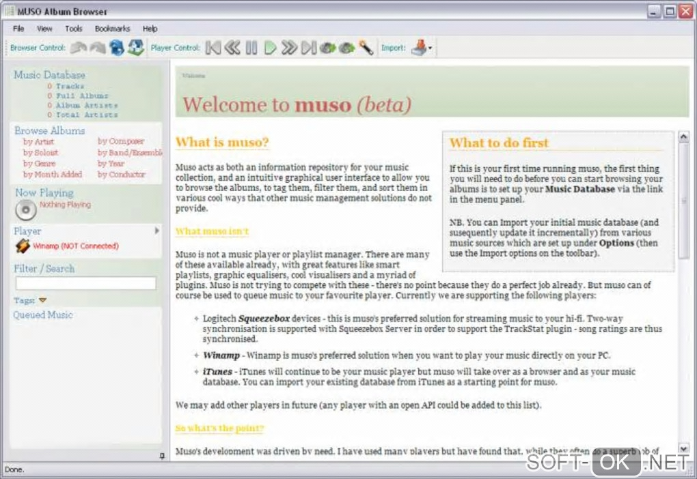This screenshot has height=479, width=697.
Task: Click the 'Nothing Playing' text
Action: click(65, 205)
